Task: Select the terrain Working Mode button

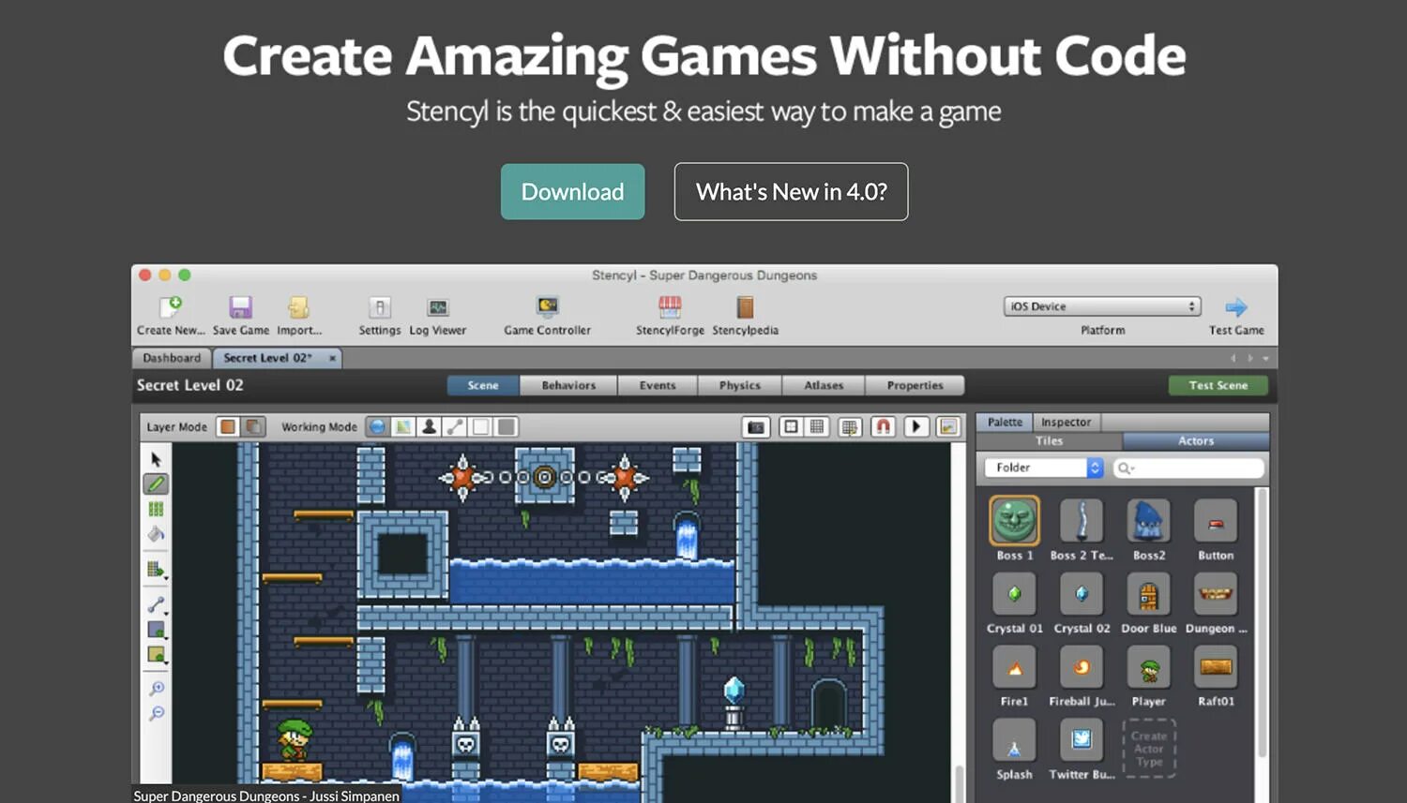Action: pos(403,426)
